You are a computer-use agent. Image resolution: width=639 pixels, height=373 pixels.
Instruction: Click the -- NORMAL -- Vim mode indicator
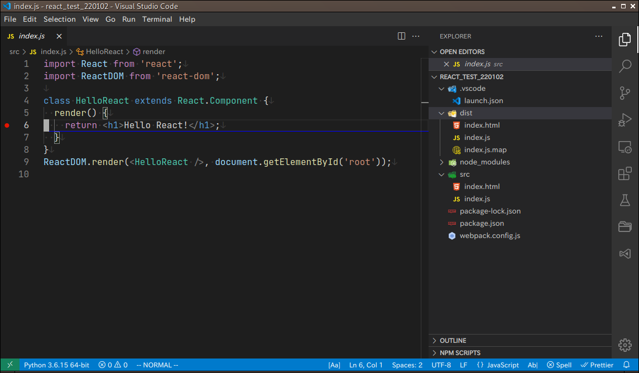157,365
